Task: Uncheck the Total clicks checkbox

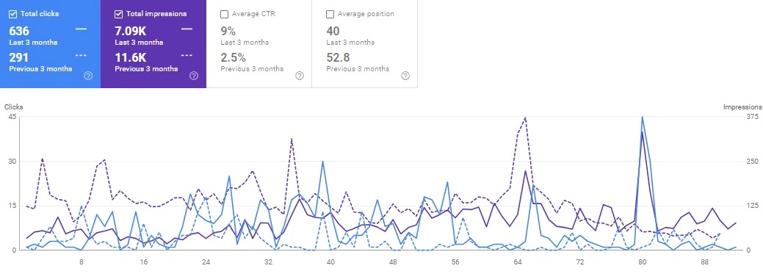Action: (13, 14)
